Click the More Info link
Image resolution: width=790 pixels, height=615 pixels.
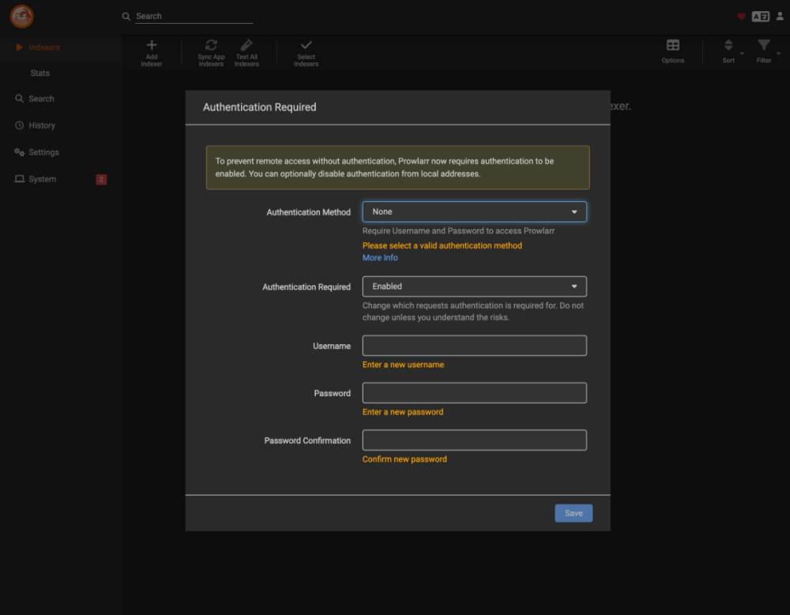[380, 257]
